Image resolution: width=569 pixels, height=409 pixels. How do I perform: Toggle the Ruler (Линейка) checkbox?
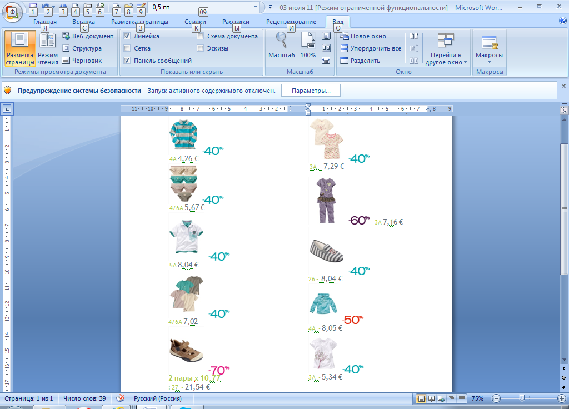click(127, 36)
